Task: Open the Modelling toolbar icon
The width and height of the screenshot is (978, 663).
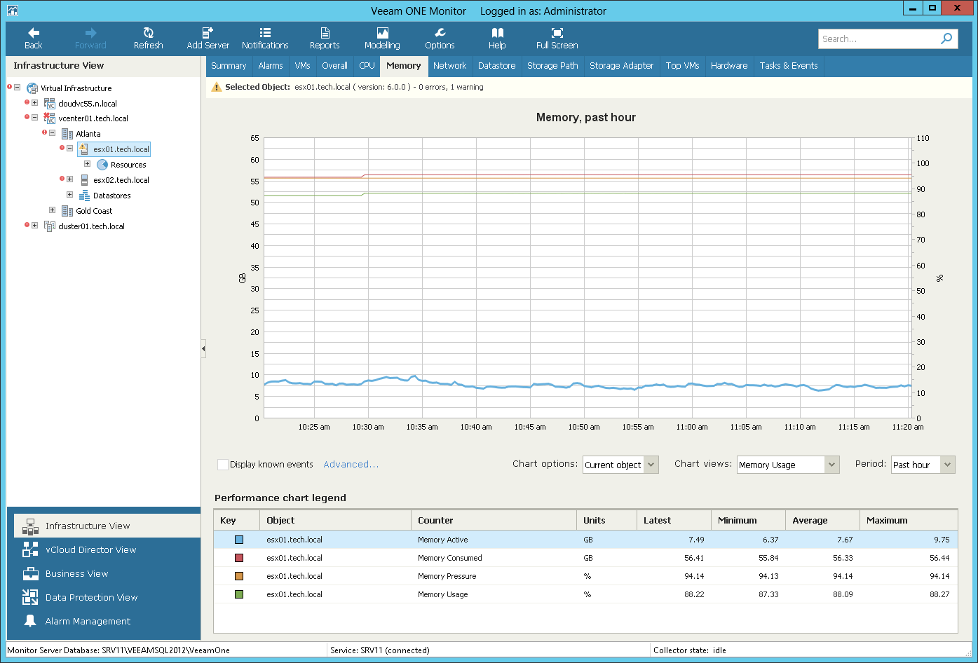Action: coord(382,33)
